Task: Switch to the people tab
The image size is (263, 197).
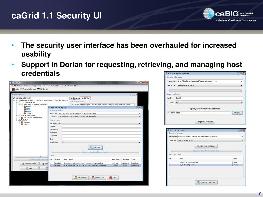Action: click(76, 98)
